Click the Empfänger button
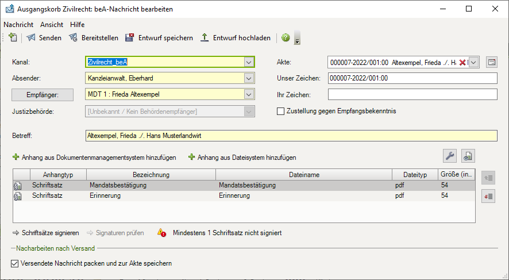The width and height of the screenshot is (509, 280). tap(43, 95)
